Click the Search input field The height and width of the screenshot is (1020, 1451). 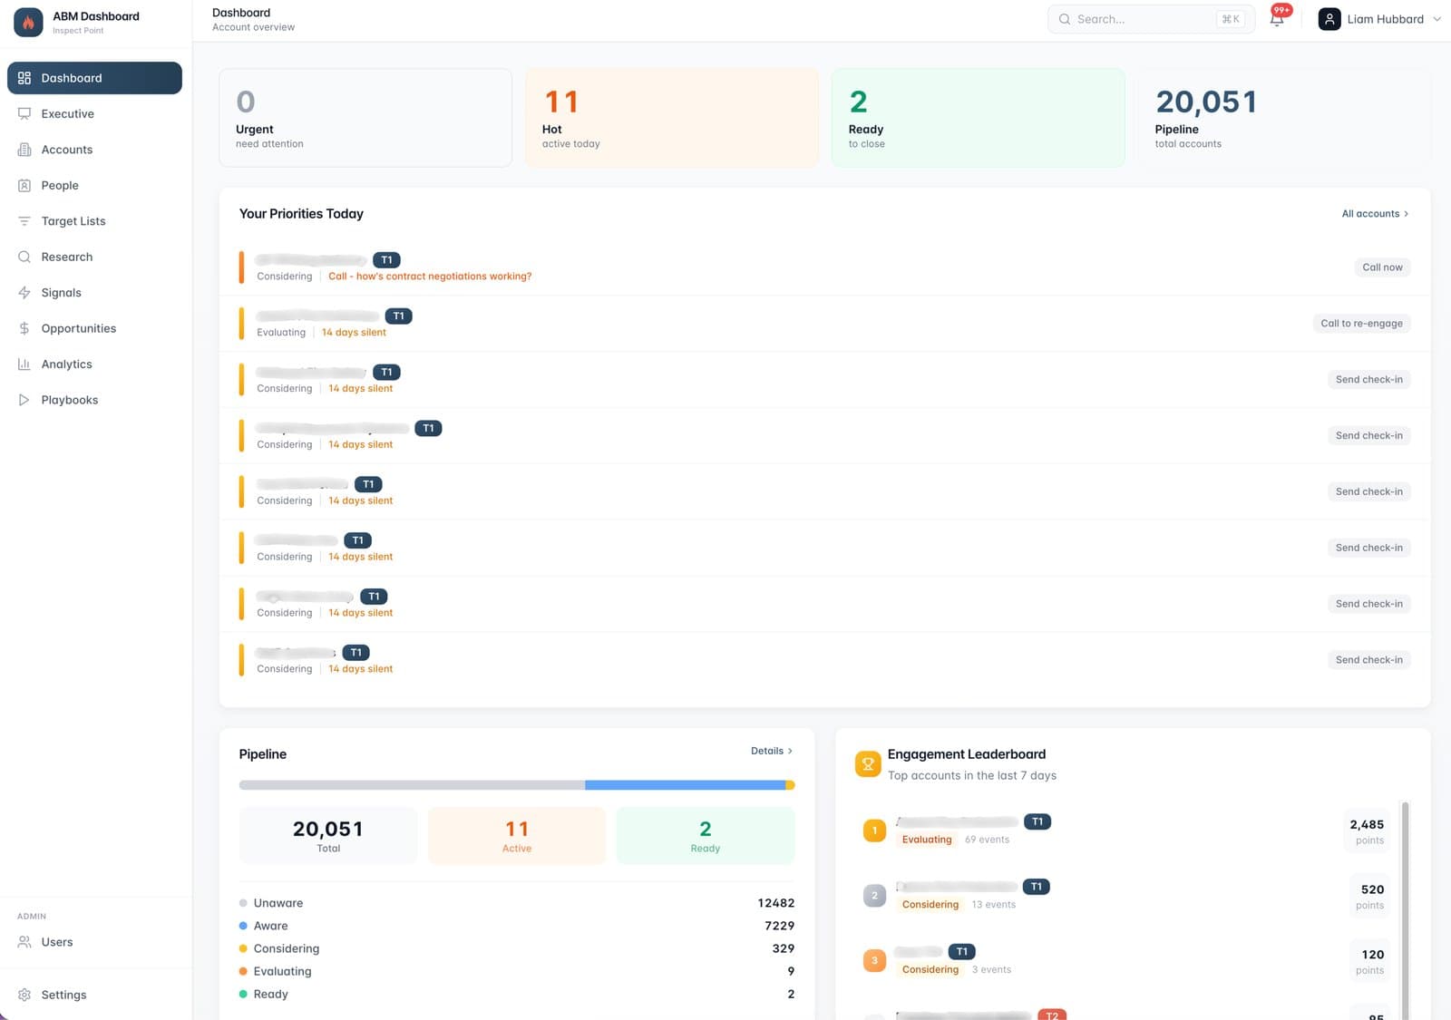[1151, 19]
